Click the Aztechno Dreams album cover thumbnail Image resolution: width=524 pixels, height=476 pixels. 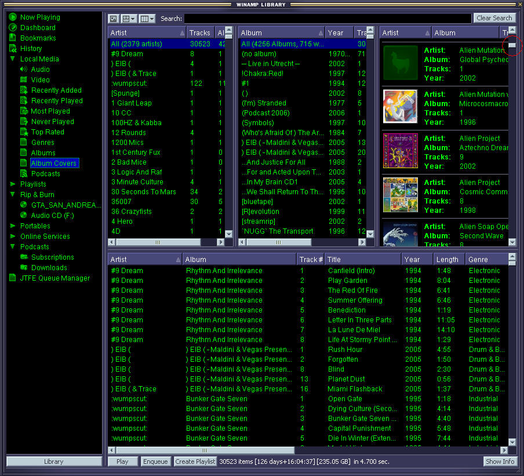click(401, 151)
